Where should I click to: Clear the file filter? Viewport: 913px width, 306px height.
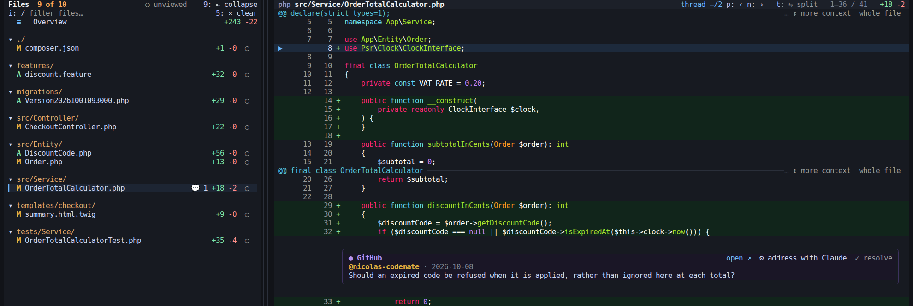coord(237,13)
